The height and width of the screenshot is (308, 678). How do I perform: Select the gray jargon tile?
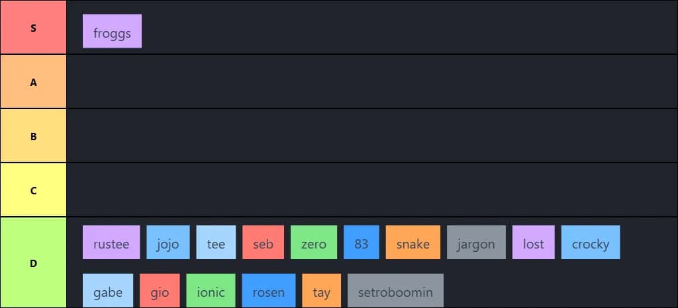476,243
